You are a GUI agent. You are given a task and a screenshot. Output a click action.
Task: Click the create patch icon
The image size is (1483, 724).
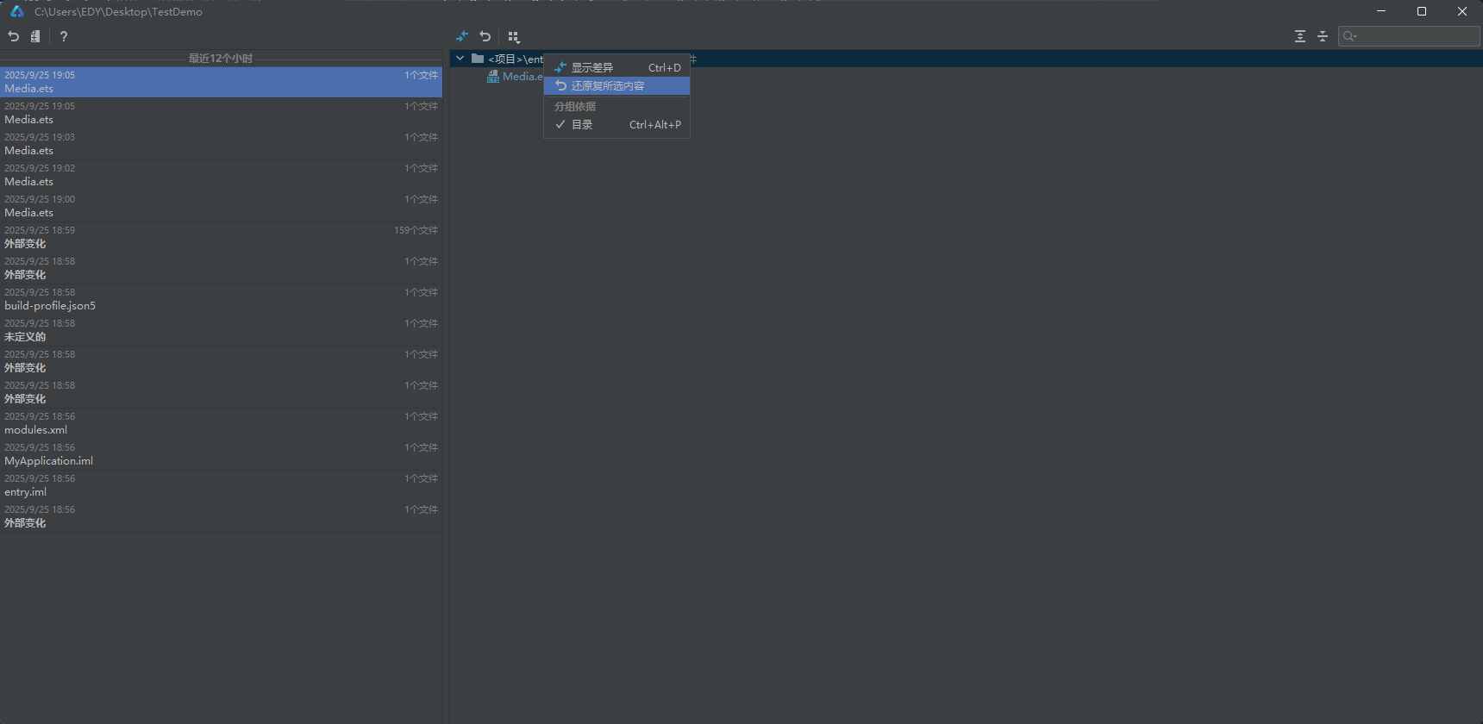click(35, 36)
